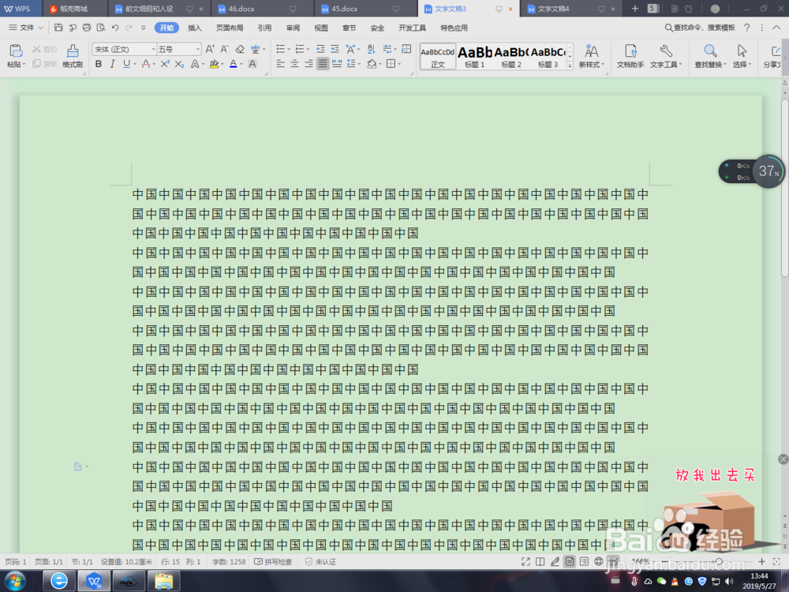789x592 pixels.
Task: Open the 插入 ribbon tab
Action: pos(194,28)
